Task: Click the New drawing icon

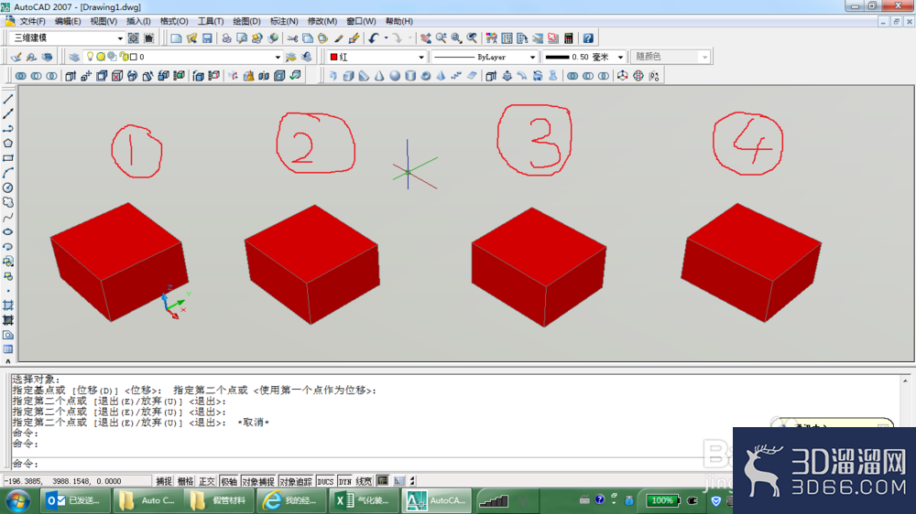Action: point(176,38)
